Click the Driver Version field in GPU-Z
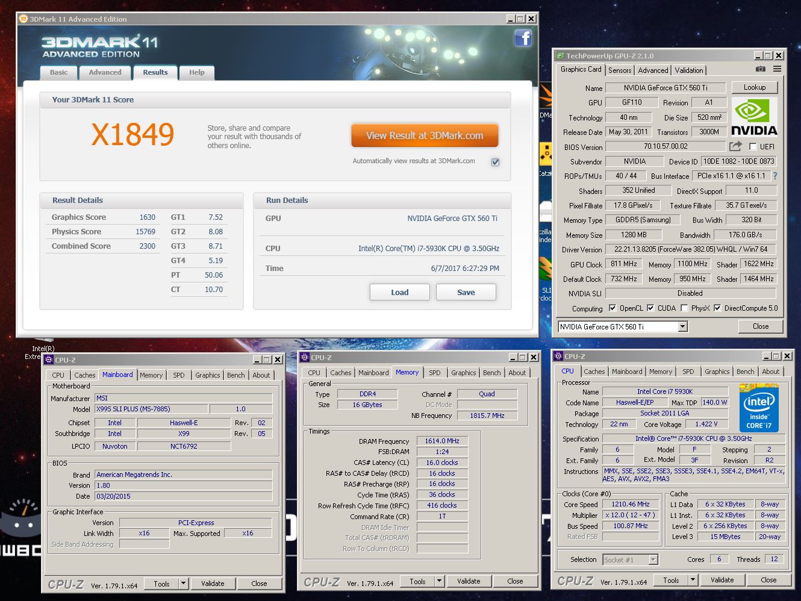801x601 pixels. coord(691,249)
